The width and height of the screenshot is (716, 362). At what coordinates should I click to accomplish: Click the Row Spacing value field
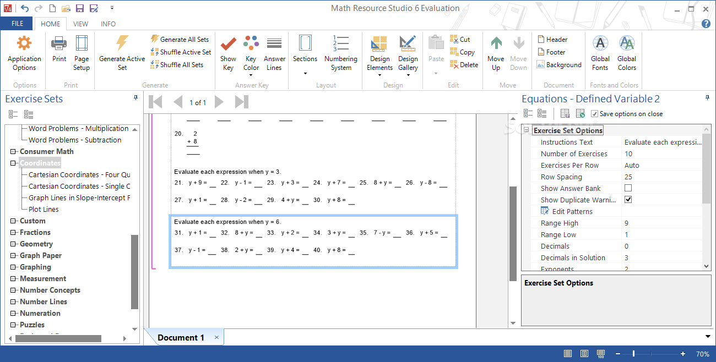(663, 177)
